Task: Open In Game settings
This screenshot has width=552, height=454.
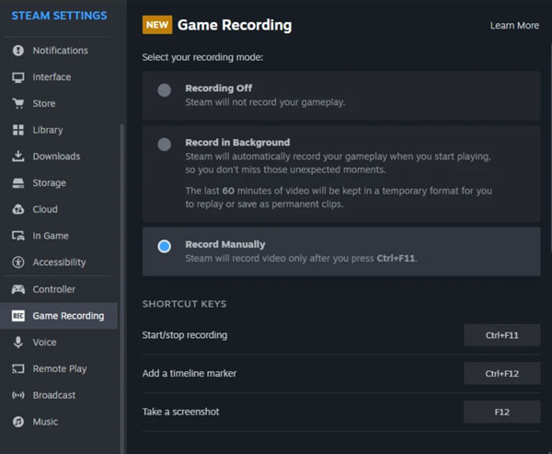Action: [x=59, y=236]
